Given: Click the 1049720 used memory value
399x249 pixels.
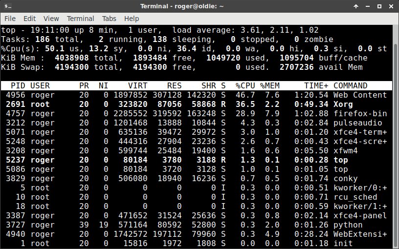Looking at the screenshot, I should pyautogui.click(x=223, y=58).
